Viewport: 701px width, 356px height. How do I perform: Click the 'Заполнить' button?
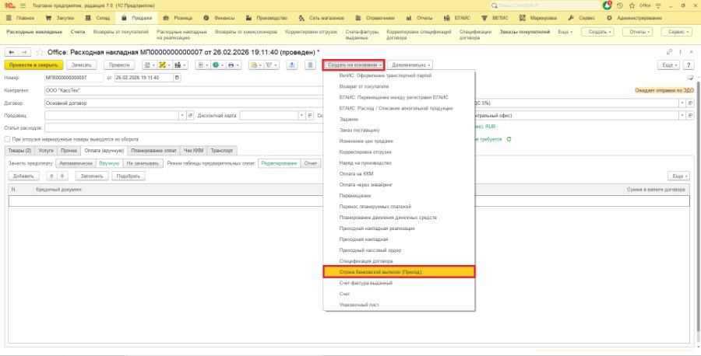pos(92,176)
